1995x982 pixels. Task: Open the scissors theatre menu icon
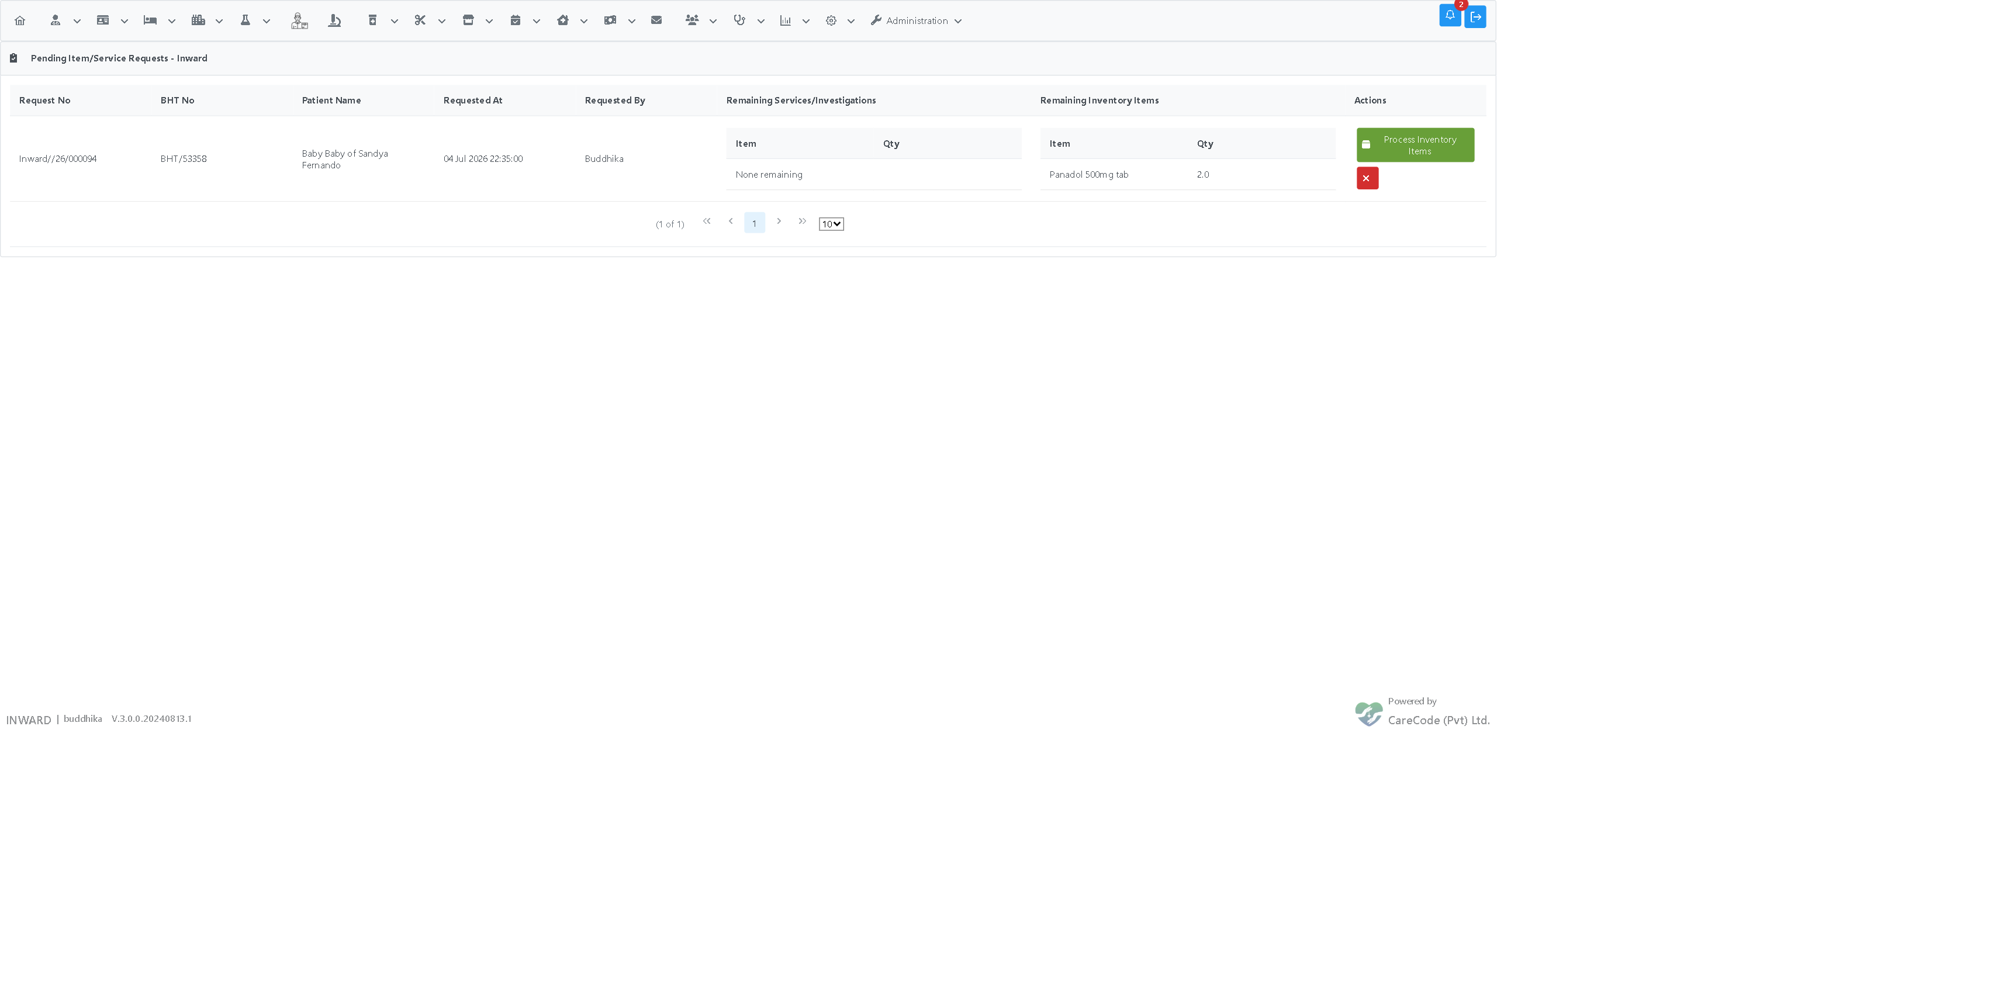(x=420, y=21)
